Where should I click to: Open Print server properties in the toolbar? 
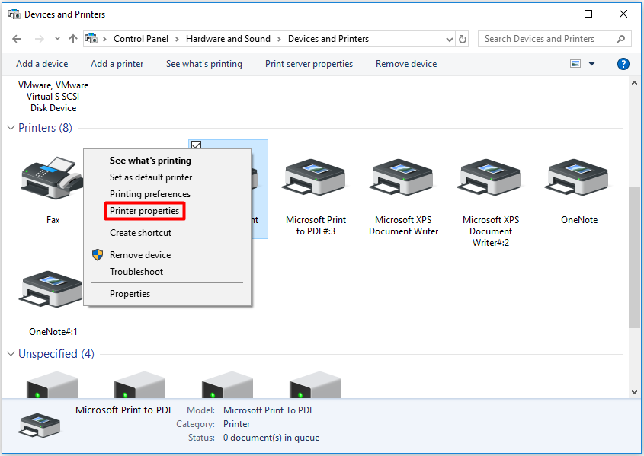pyautogui.click(x=309, y=64)
